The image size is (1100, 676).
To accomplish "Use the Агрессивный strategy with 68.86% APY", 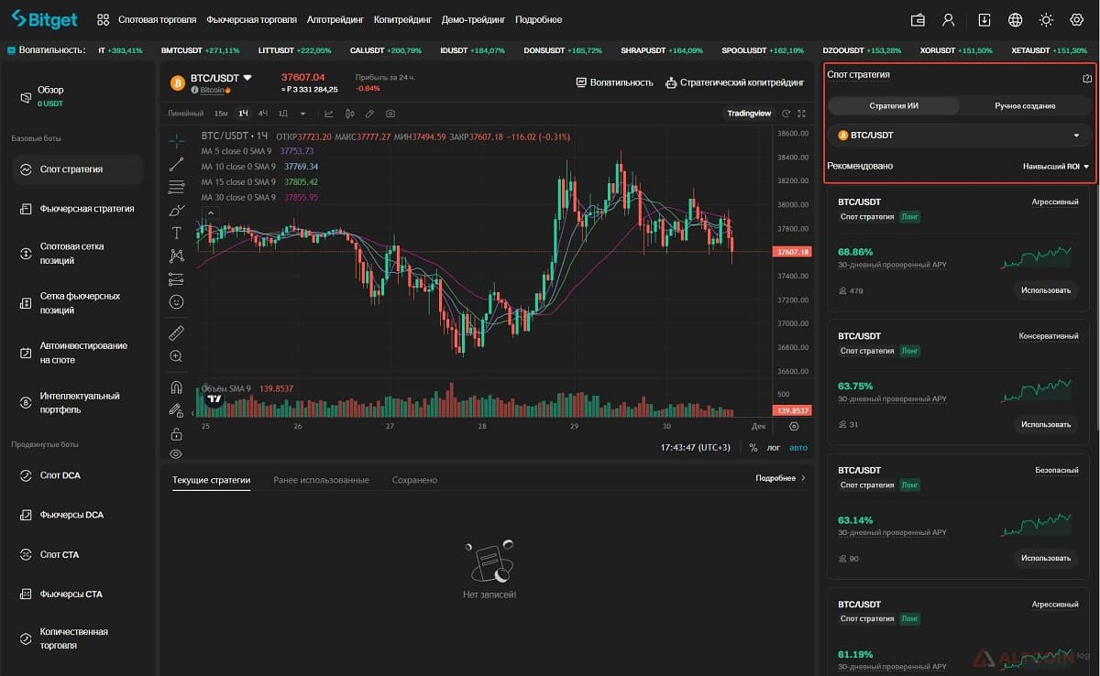I will 1046,290.
